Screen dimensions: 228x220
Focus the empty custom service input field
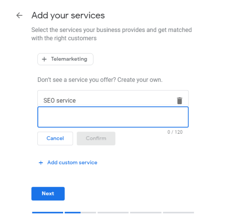point(113,117)
